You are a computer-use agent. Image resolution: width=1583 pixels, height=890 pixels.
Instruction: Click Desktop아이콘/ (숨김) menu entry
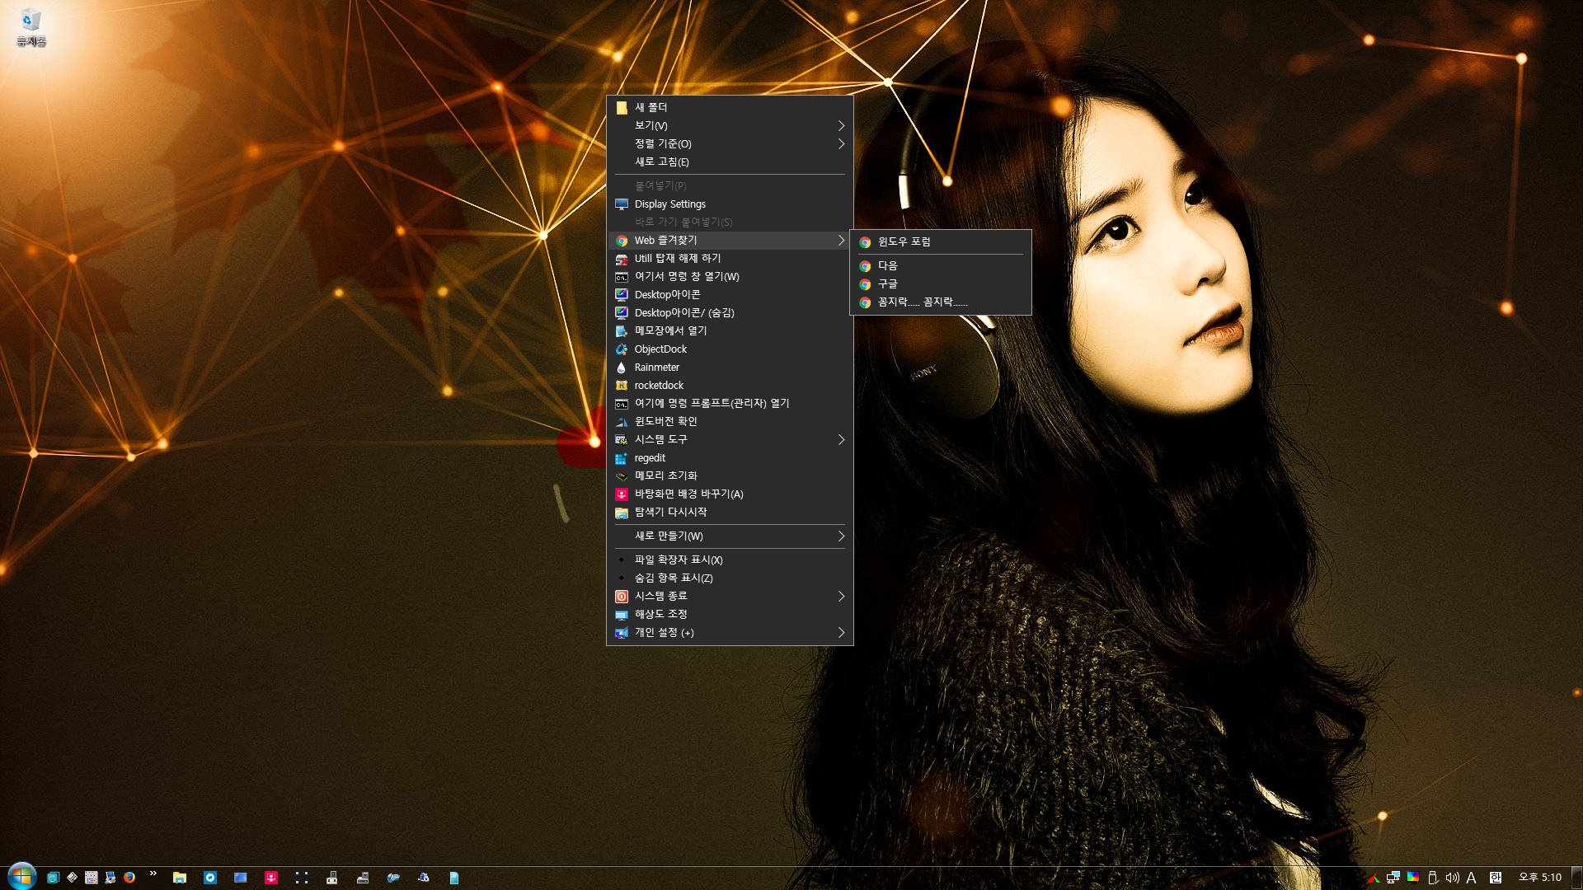(730, 312)
